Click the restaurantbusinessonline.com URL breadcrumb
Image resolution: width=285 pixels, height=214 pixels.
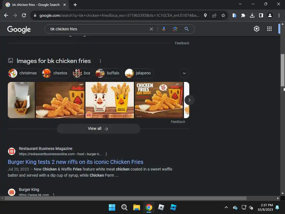[x=60, y=154]
